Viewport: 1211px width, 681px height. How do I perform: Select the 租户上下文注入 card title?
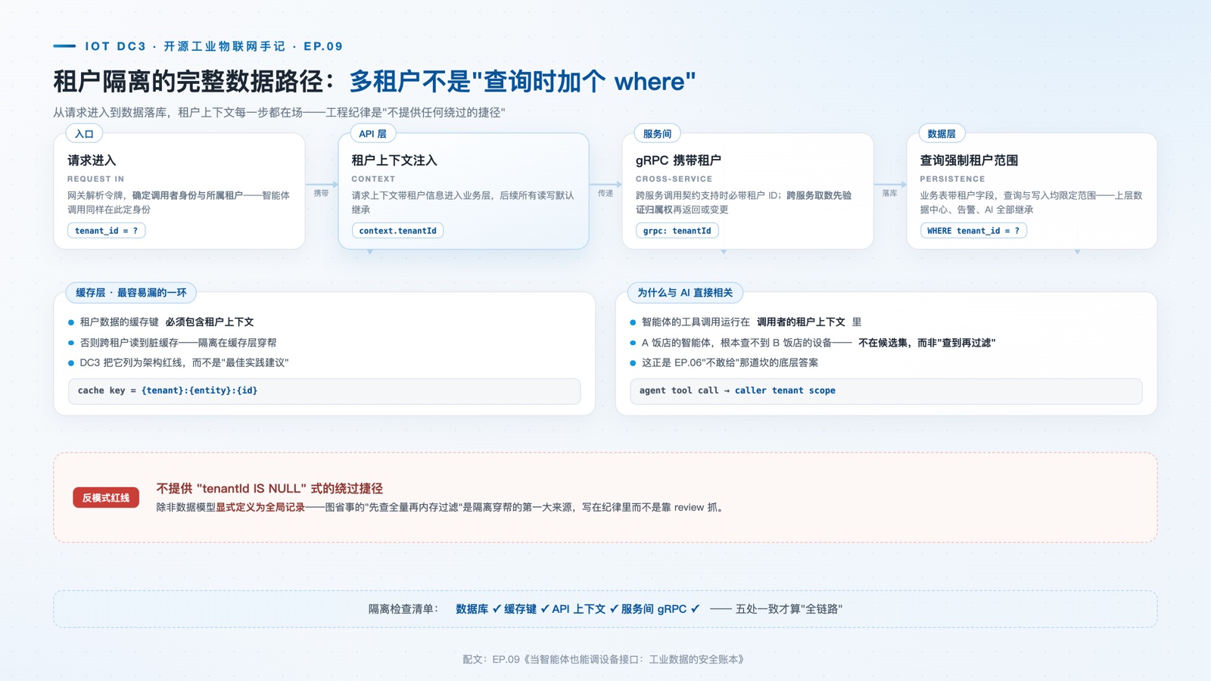[394, 160]
